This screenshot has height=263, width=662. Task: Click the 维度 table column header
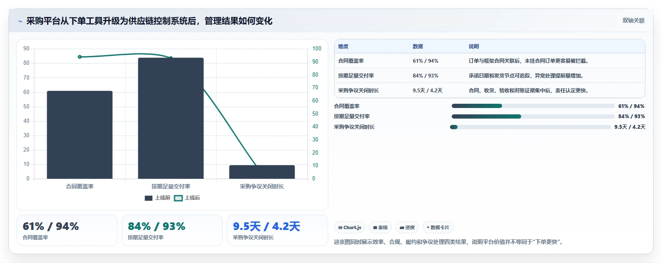343,47
